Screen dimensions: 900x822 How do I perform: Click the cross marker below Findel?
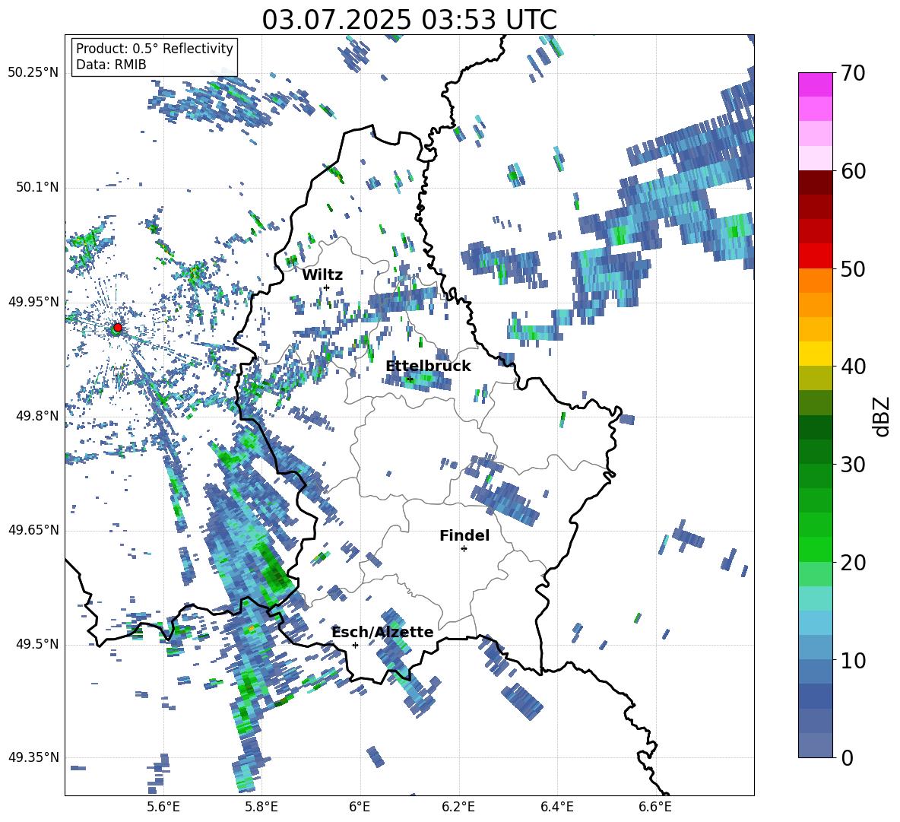pyautogui.click(x=464, y=549)
